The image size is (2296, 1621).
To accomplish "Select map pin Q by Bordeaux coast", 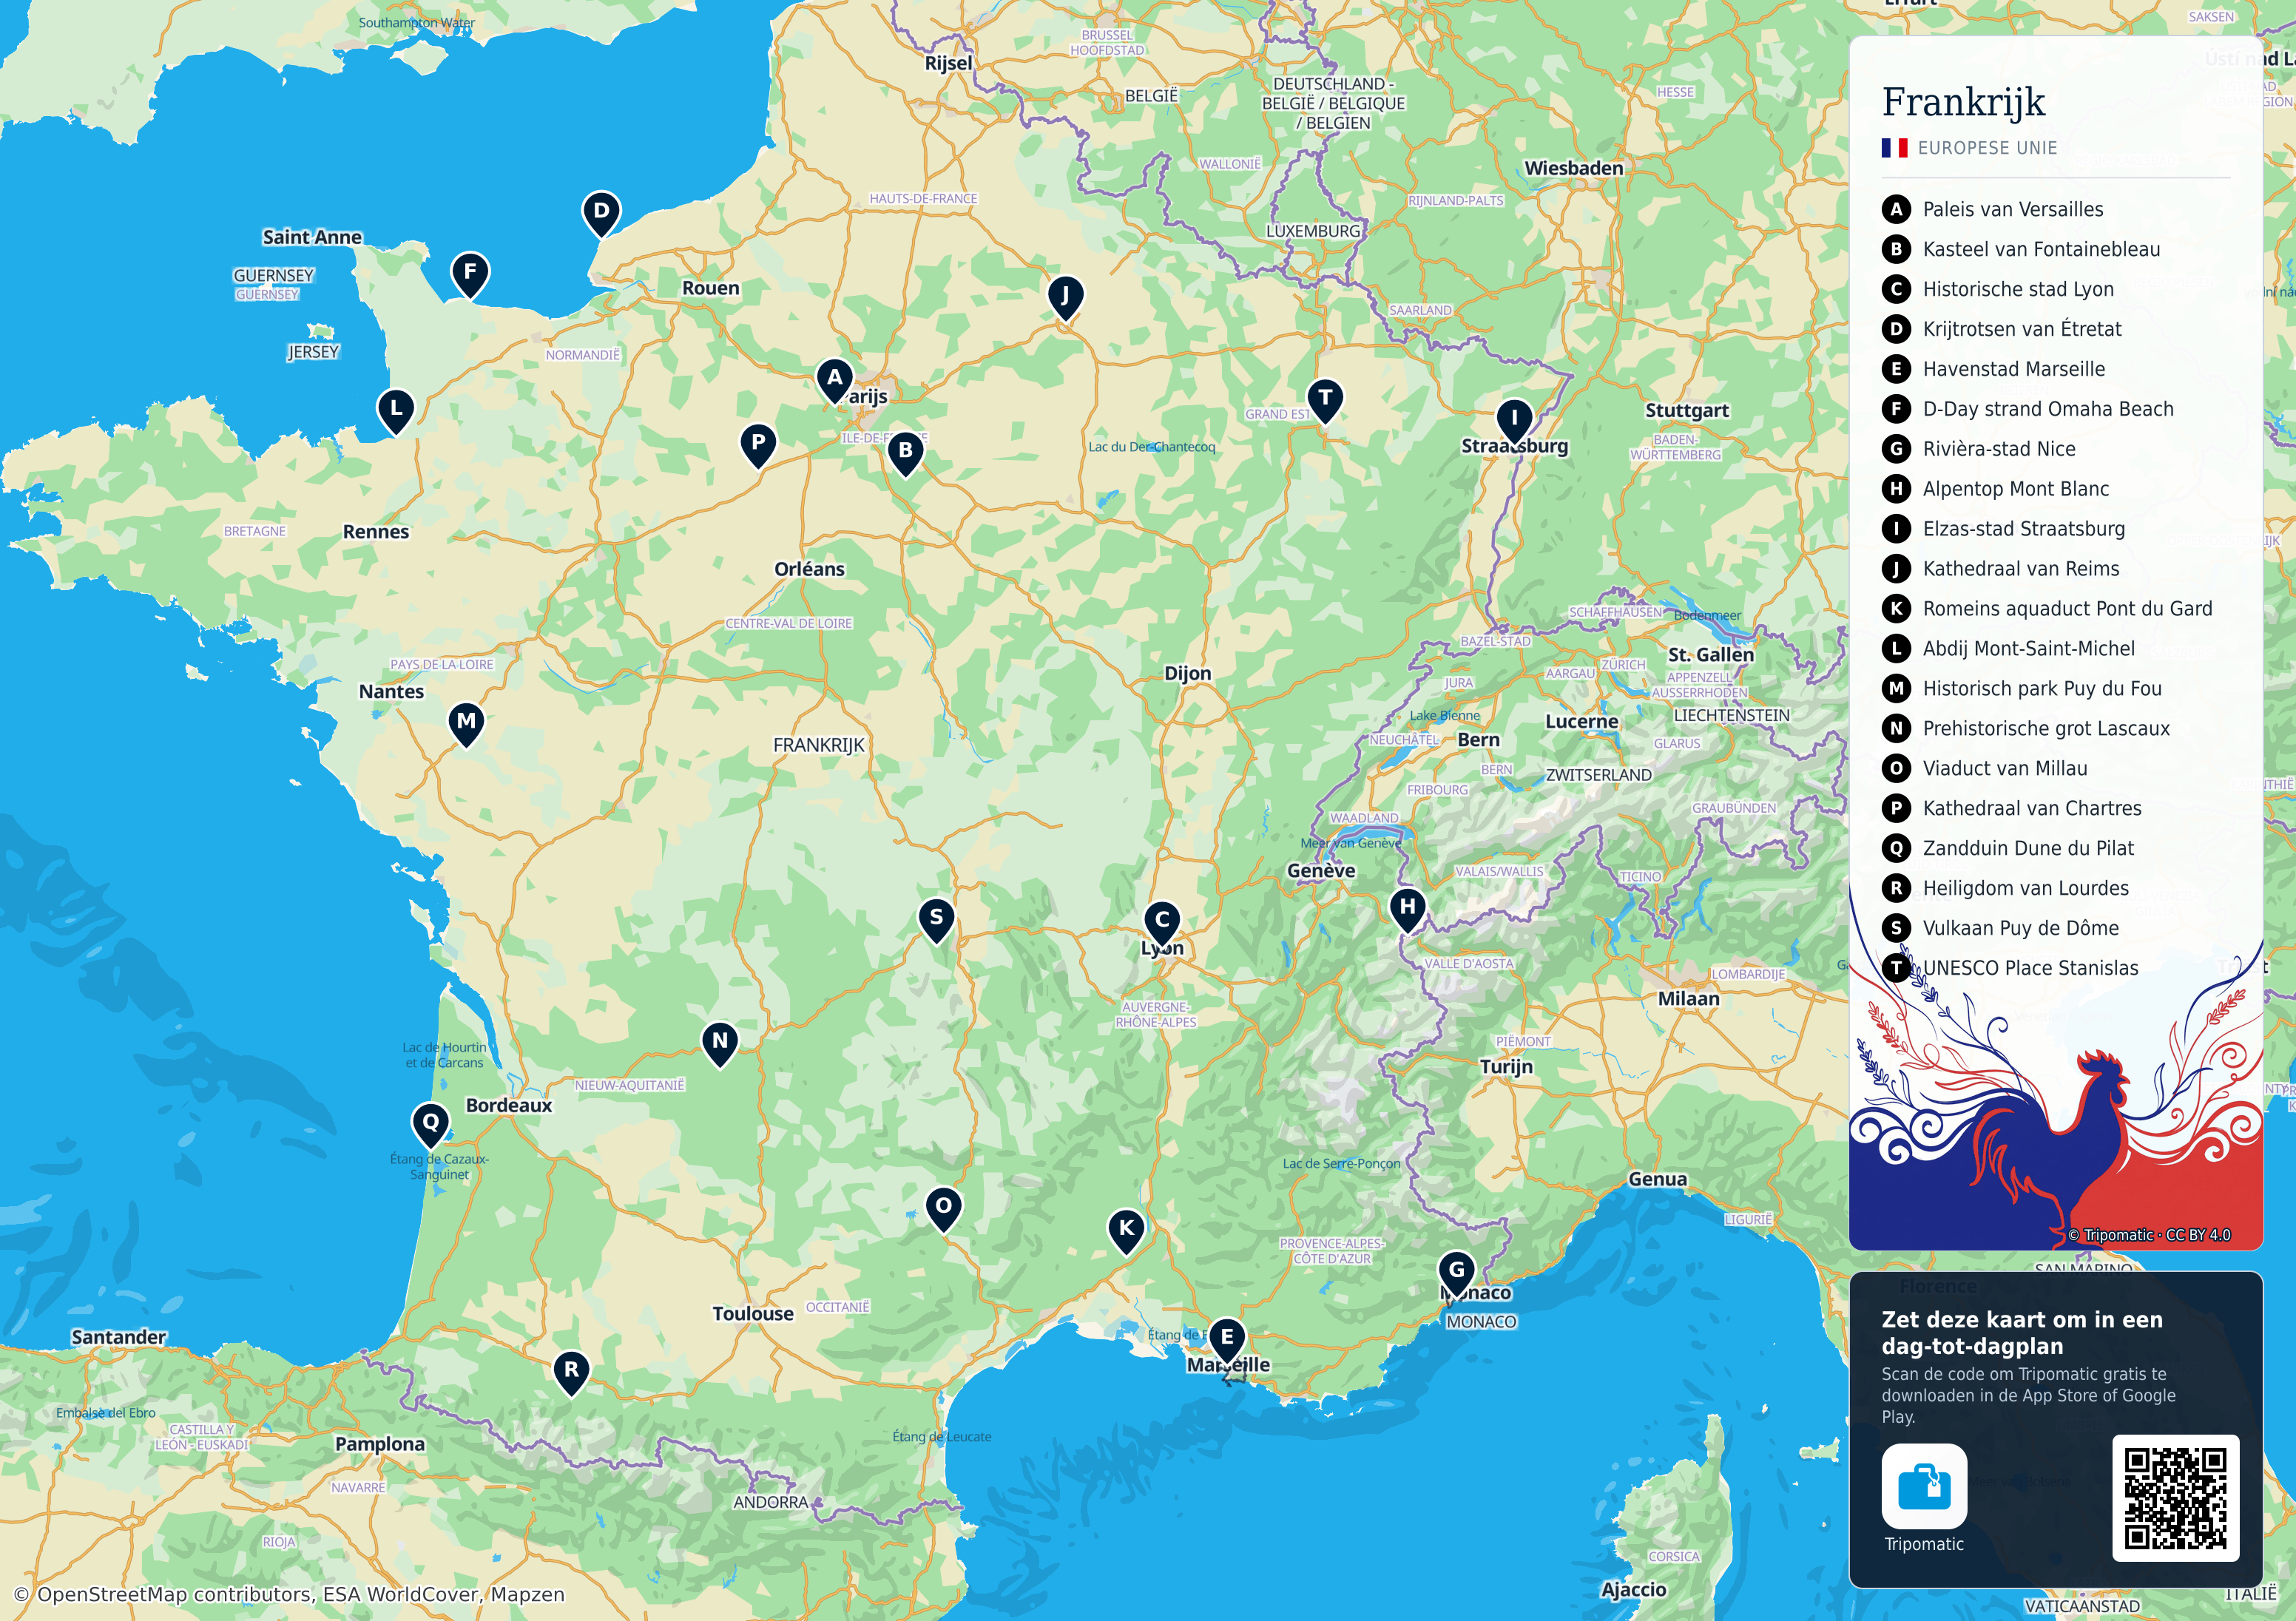I will (x=431, y=1125).
